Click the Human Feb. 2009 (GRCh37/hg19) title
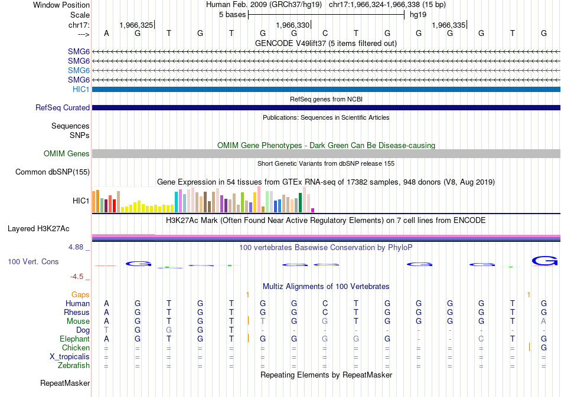The image size is (561, 397). click(x=264, y=5)
